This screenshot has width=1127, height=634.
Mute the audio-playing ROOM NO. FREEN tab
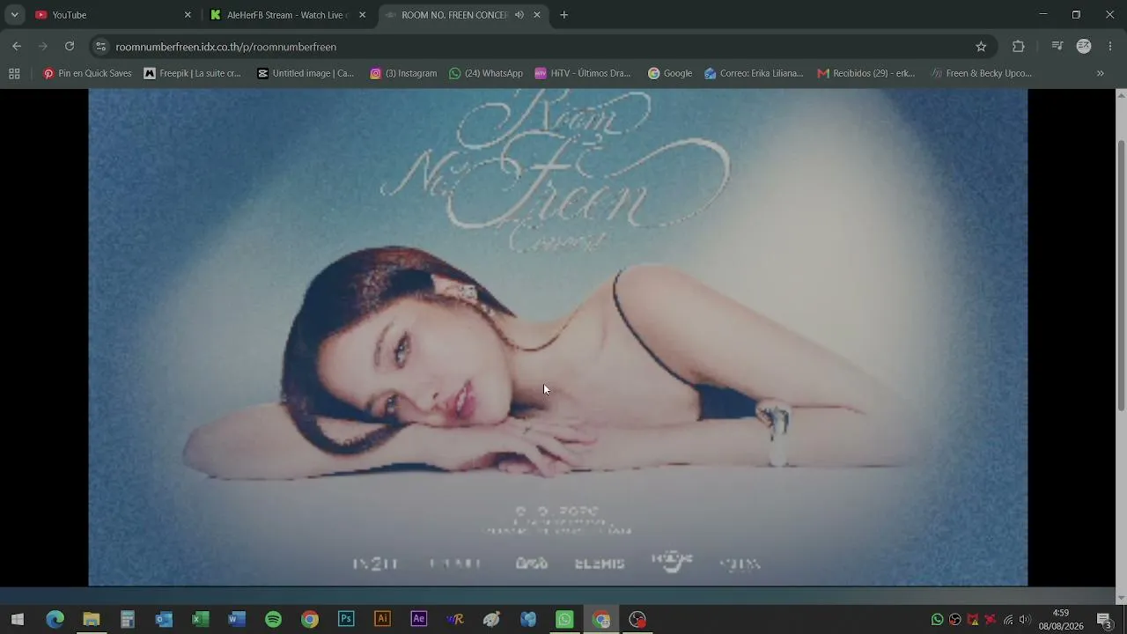click(519, 15)
